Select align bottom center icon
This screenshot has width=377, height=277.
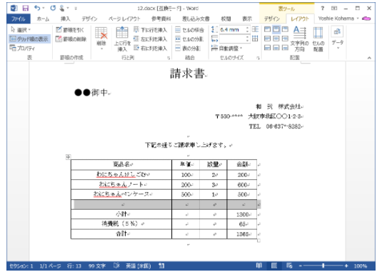[x=276, y=48]
